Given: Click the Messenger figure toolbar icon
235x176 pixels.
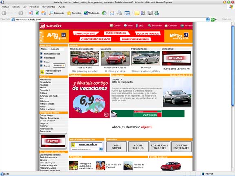Looking at the screenshot, I should click(157, 13).
